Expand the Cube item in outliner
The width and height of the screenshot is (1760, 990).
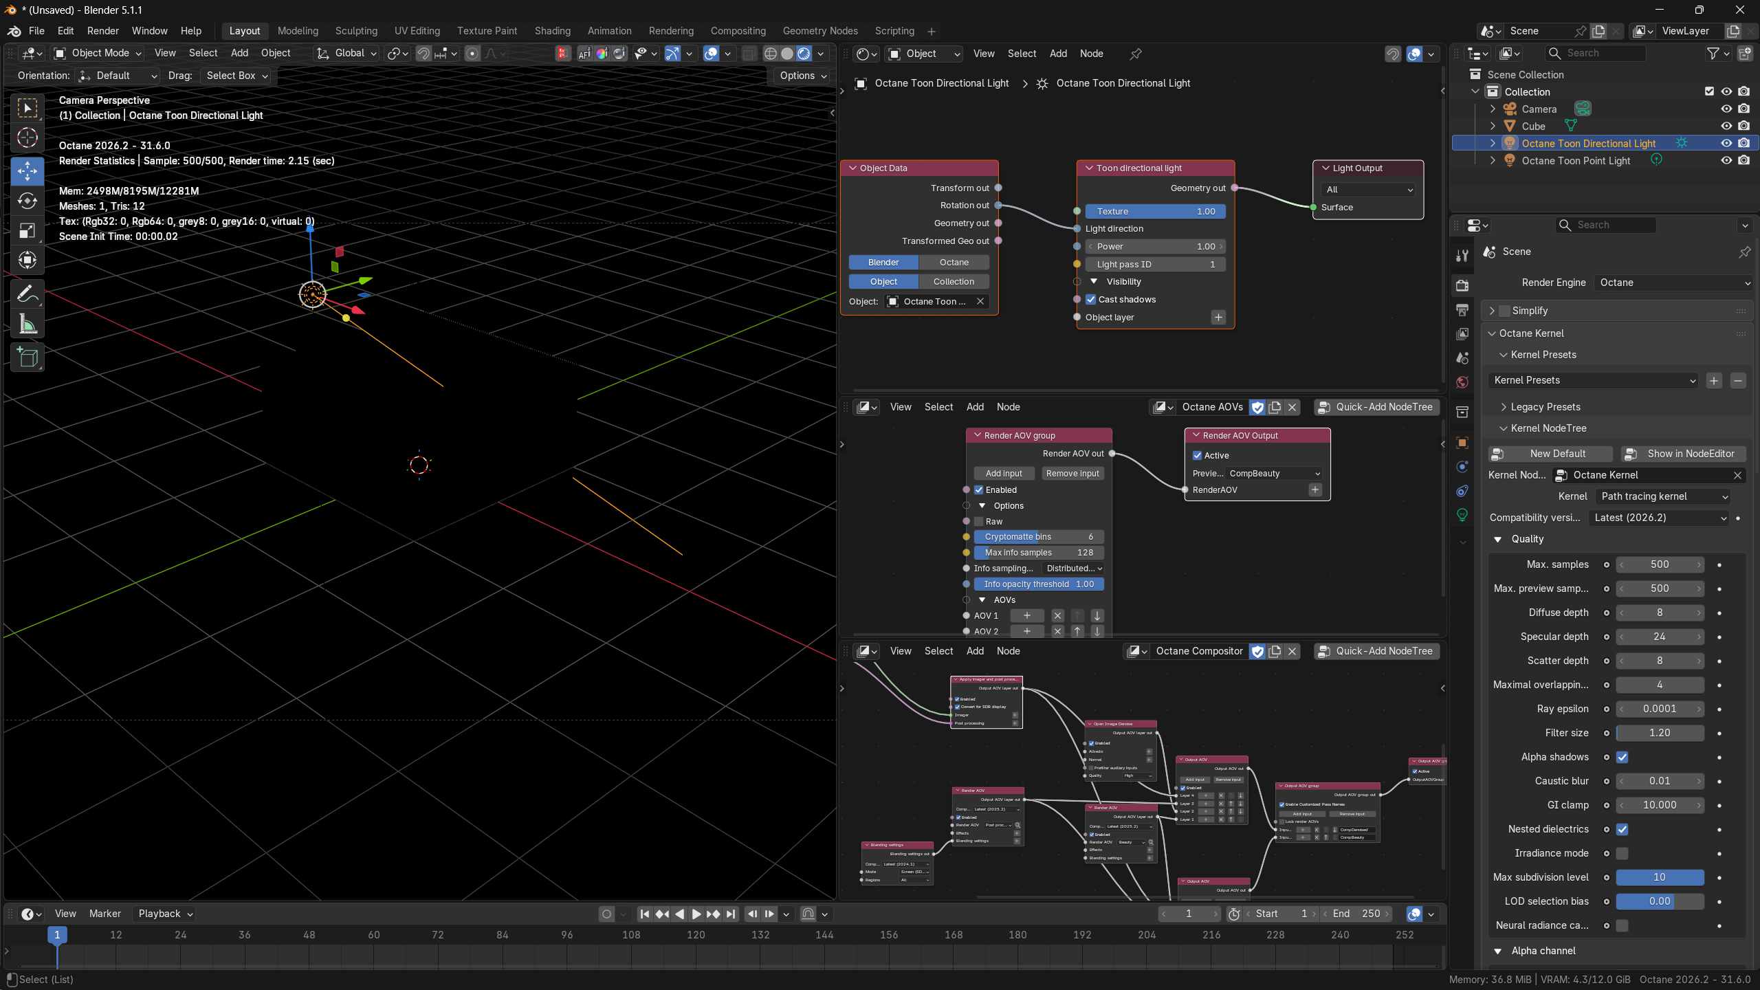click(1493, 126)
